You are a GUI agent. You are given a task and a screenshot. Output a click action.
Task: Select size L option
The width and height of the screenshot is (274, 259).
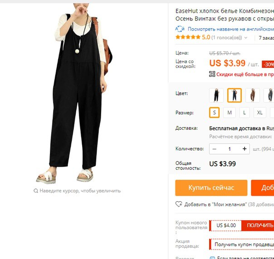[245, 112]
